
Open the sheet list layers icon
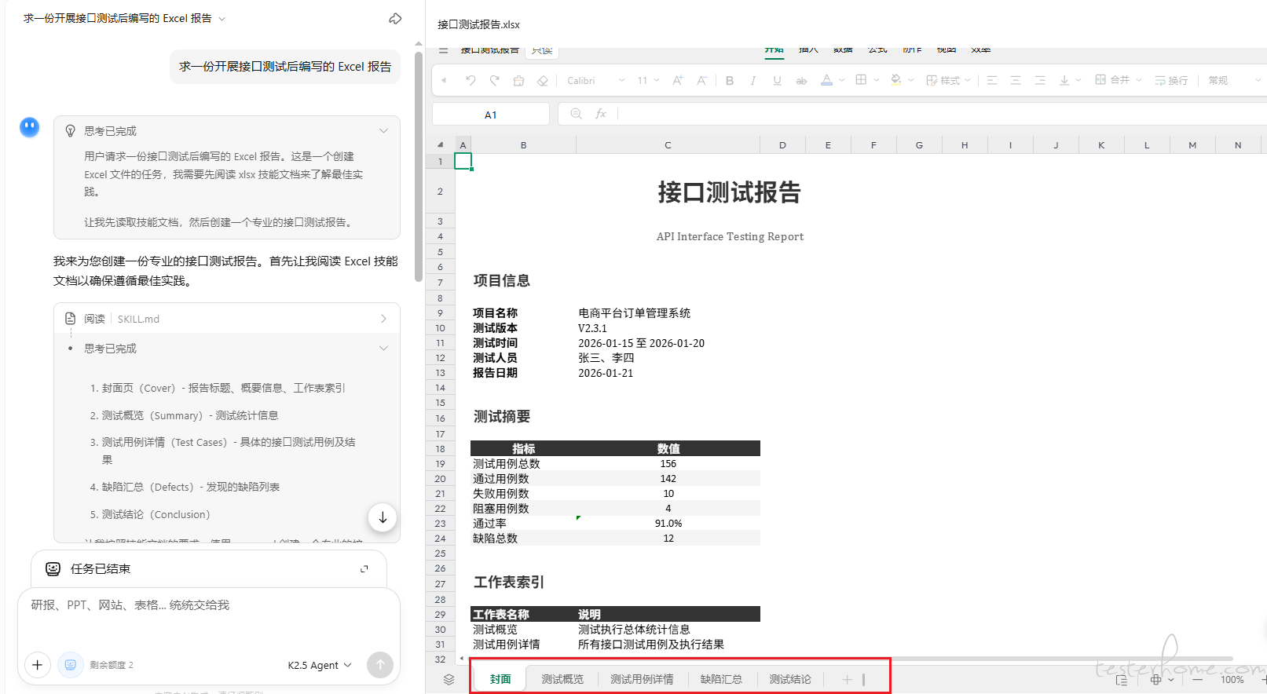coord(449,679)
